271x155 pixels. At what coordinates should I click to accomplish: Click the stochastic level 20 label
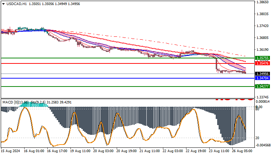click(x=257, y=138)
